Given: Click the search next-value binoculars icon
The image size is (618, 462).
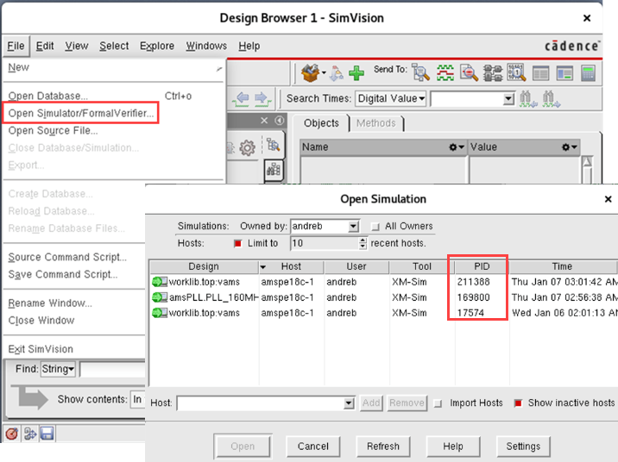Looking at the screenshot, I should 551,98.
